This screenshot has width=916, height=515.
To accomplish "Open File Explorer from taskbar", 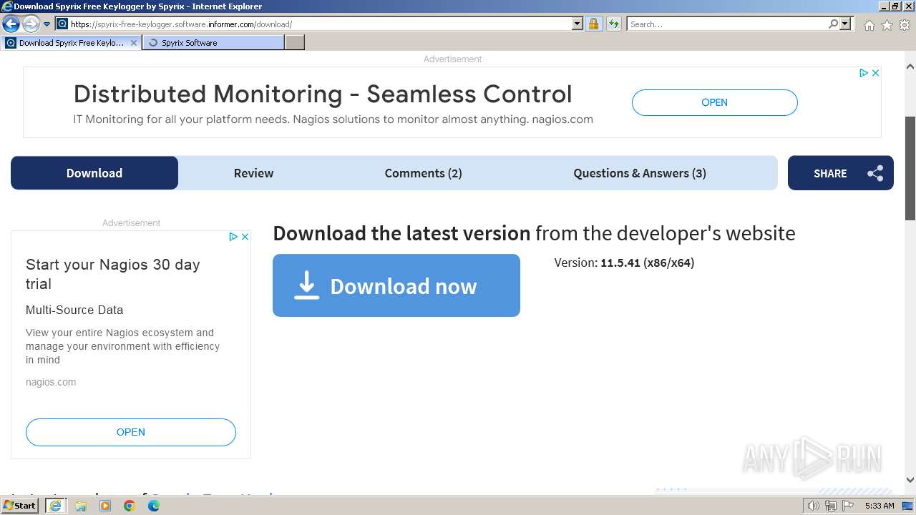I will (x=81, y=506).
